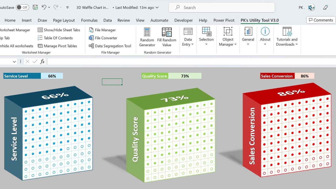Launch the Data Segregation Tool
The height and width of the screenshot is (189, 336).
pos(110,46)
